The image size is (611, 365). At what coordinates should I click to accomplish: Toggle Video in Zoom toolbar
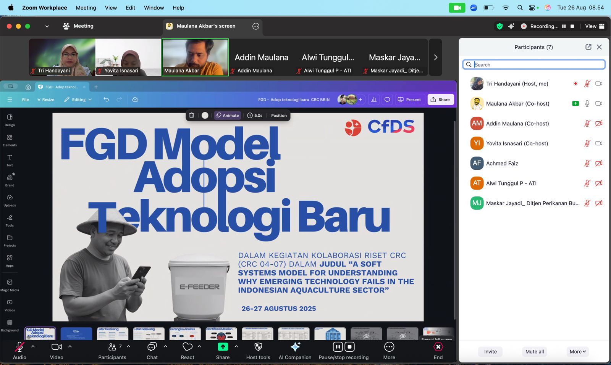coord(57,351)
